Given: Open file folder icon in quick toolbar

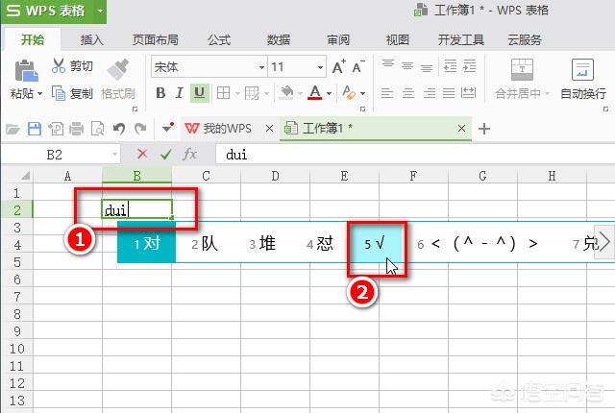Looking at the screenshot, I should [12, 128].
